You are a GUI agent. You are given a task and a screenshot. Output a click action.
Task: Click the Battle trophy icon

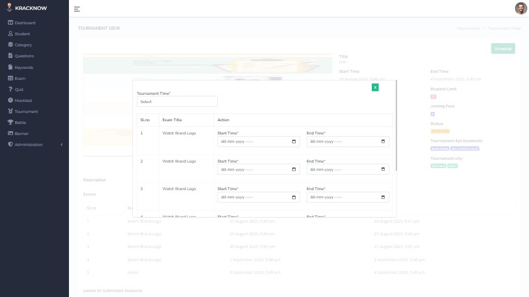click(10, 122)
